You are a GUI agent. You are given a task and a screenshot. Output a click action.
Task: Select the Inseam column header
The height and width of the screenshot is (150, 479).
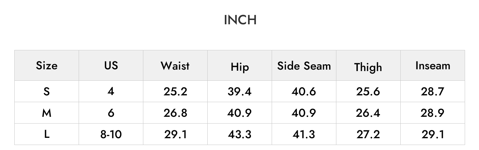tap(433, 66)
